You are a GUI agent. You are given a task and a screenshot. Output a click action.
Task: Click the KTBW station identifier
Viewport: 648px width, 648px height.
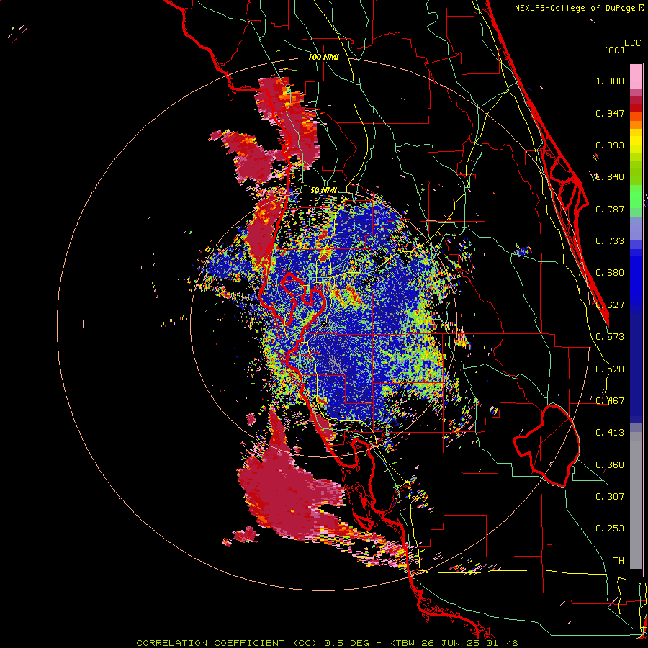tap(403, 643)
